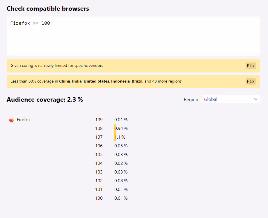Click the 0.01 % usage value for version 100
Screen dimensions: 268x218
(x=121, y=198)
